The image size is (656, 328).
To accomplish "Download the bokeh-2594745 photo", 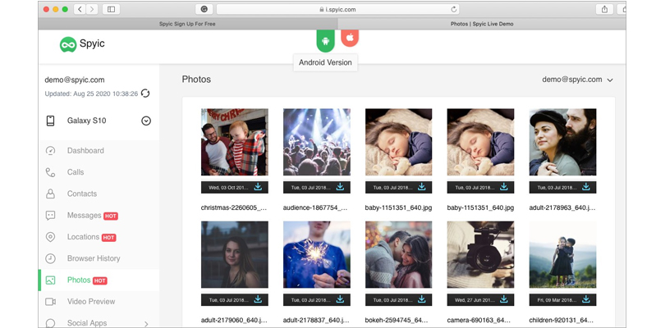I will pos(422,299).
